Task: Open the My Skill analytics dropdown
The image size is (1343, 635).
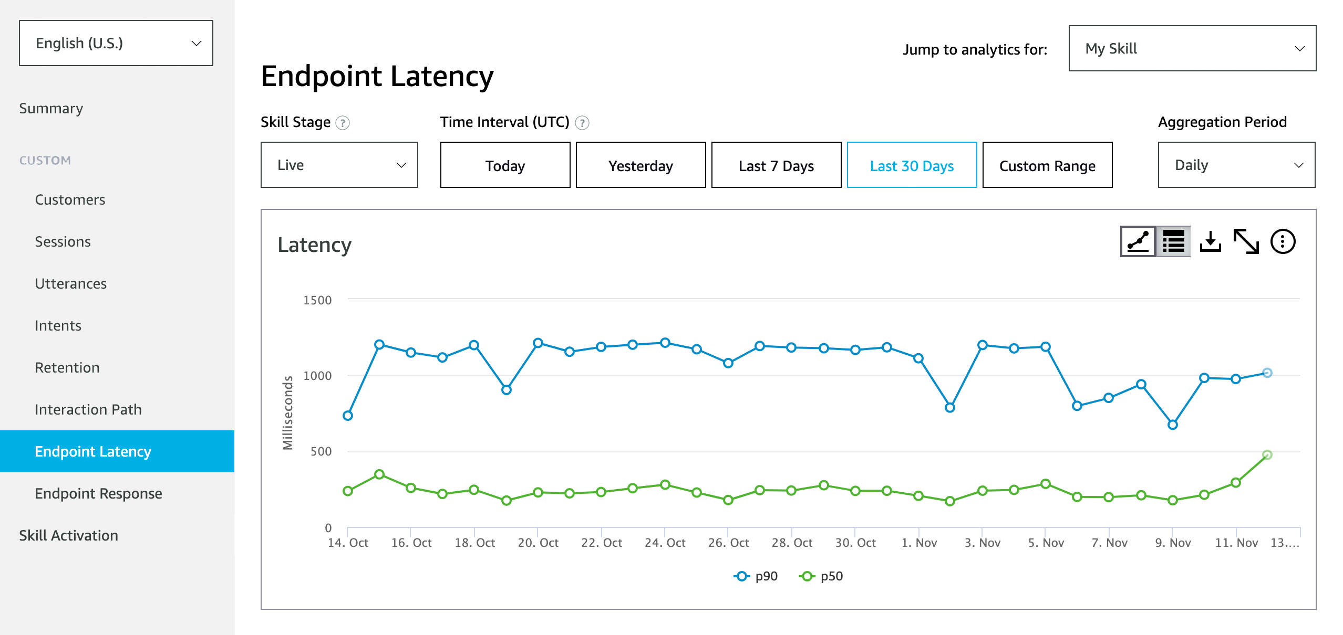Action: [x=1192, y=48]
